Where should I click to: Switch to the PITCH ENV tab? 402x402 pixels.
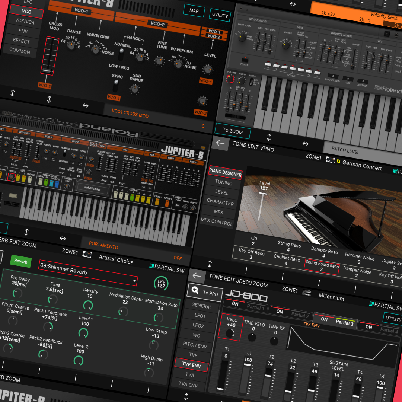[x=195, y=345]
